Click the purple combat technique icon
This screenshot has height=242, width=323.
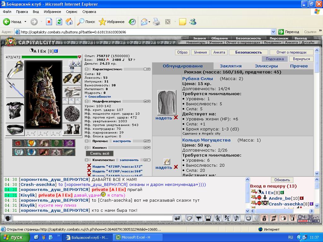(x=69, y=143)
